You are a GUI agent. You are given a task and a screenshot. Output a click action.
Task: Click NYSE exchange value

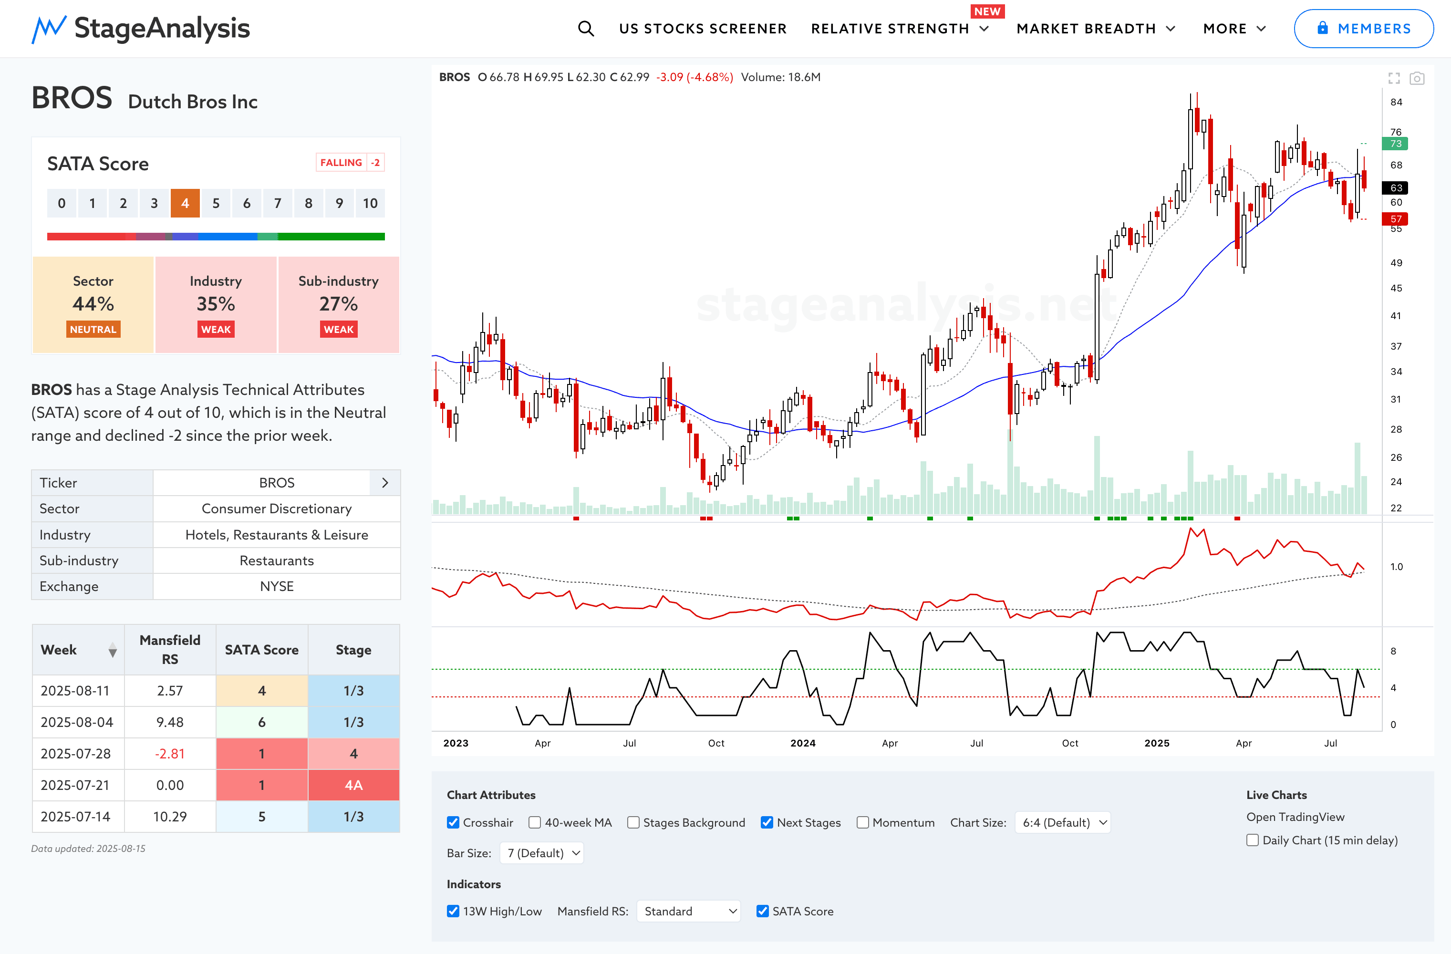(x=277, y=586)
